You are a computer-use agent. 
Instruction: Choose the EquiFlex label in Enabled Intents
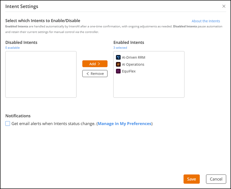point(129,71)
